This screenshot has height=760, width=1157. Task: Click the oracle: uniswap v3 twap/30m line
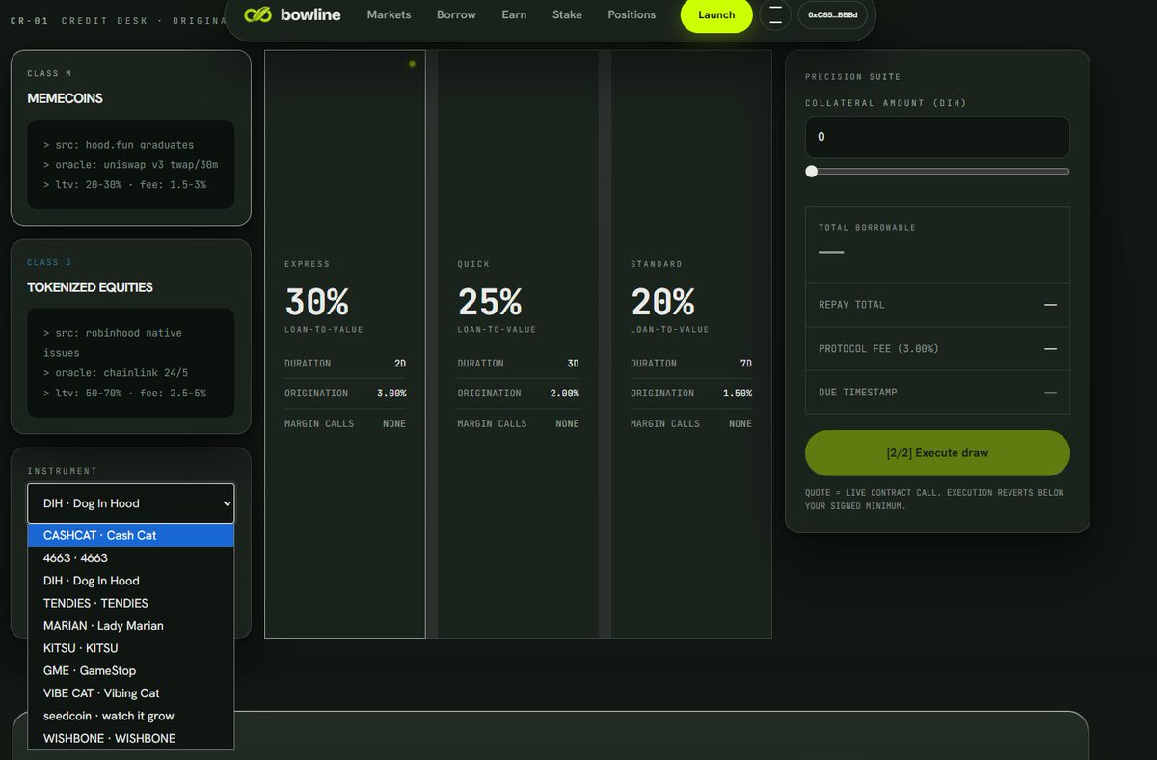click(x=130, y=164)
